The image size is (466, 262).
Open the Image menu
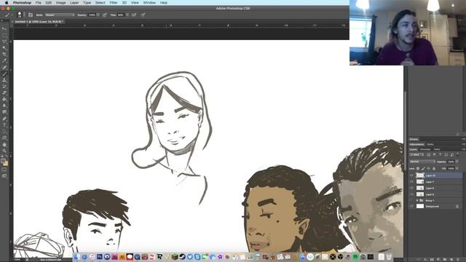(60, 2)
